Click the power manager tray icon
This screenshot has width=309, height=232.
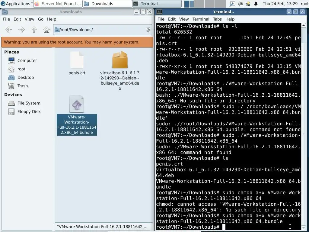[248, 4]
